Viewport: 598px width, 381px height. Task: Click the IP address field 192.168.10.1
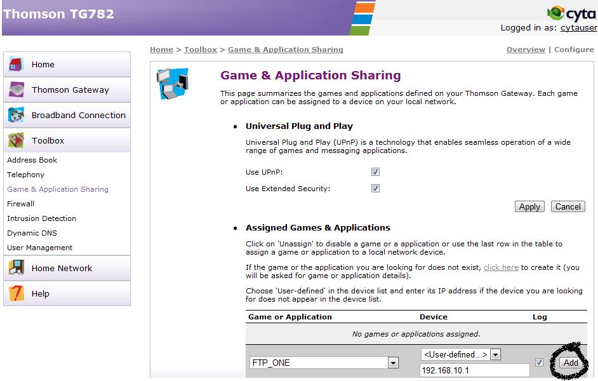click(474, 370)
